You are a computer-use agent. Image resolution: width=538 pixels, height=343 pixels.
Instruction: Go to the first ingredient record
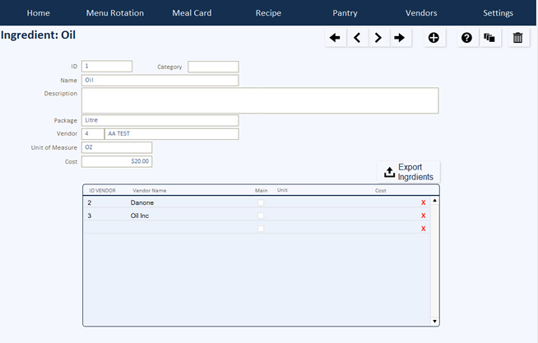pyautogui.click(x=335, y=38)
